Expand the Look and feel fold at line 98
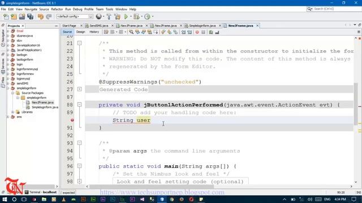 (x=79, y=182)
